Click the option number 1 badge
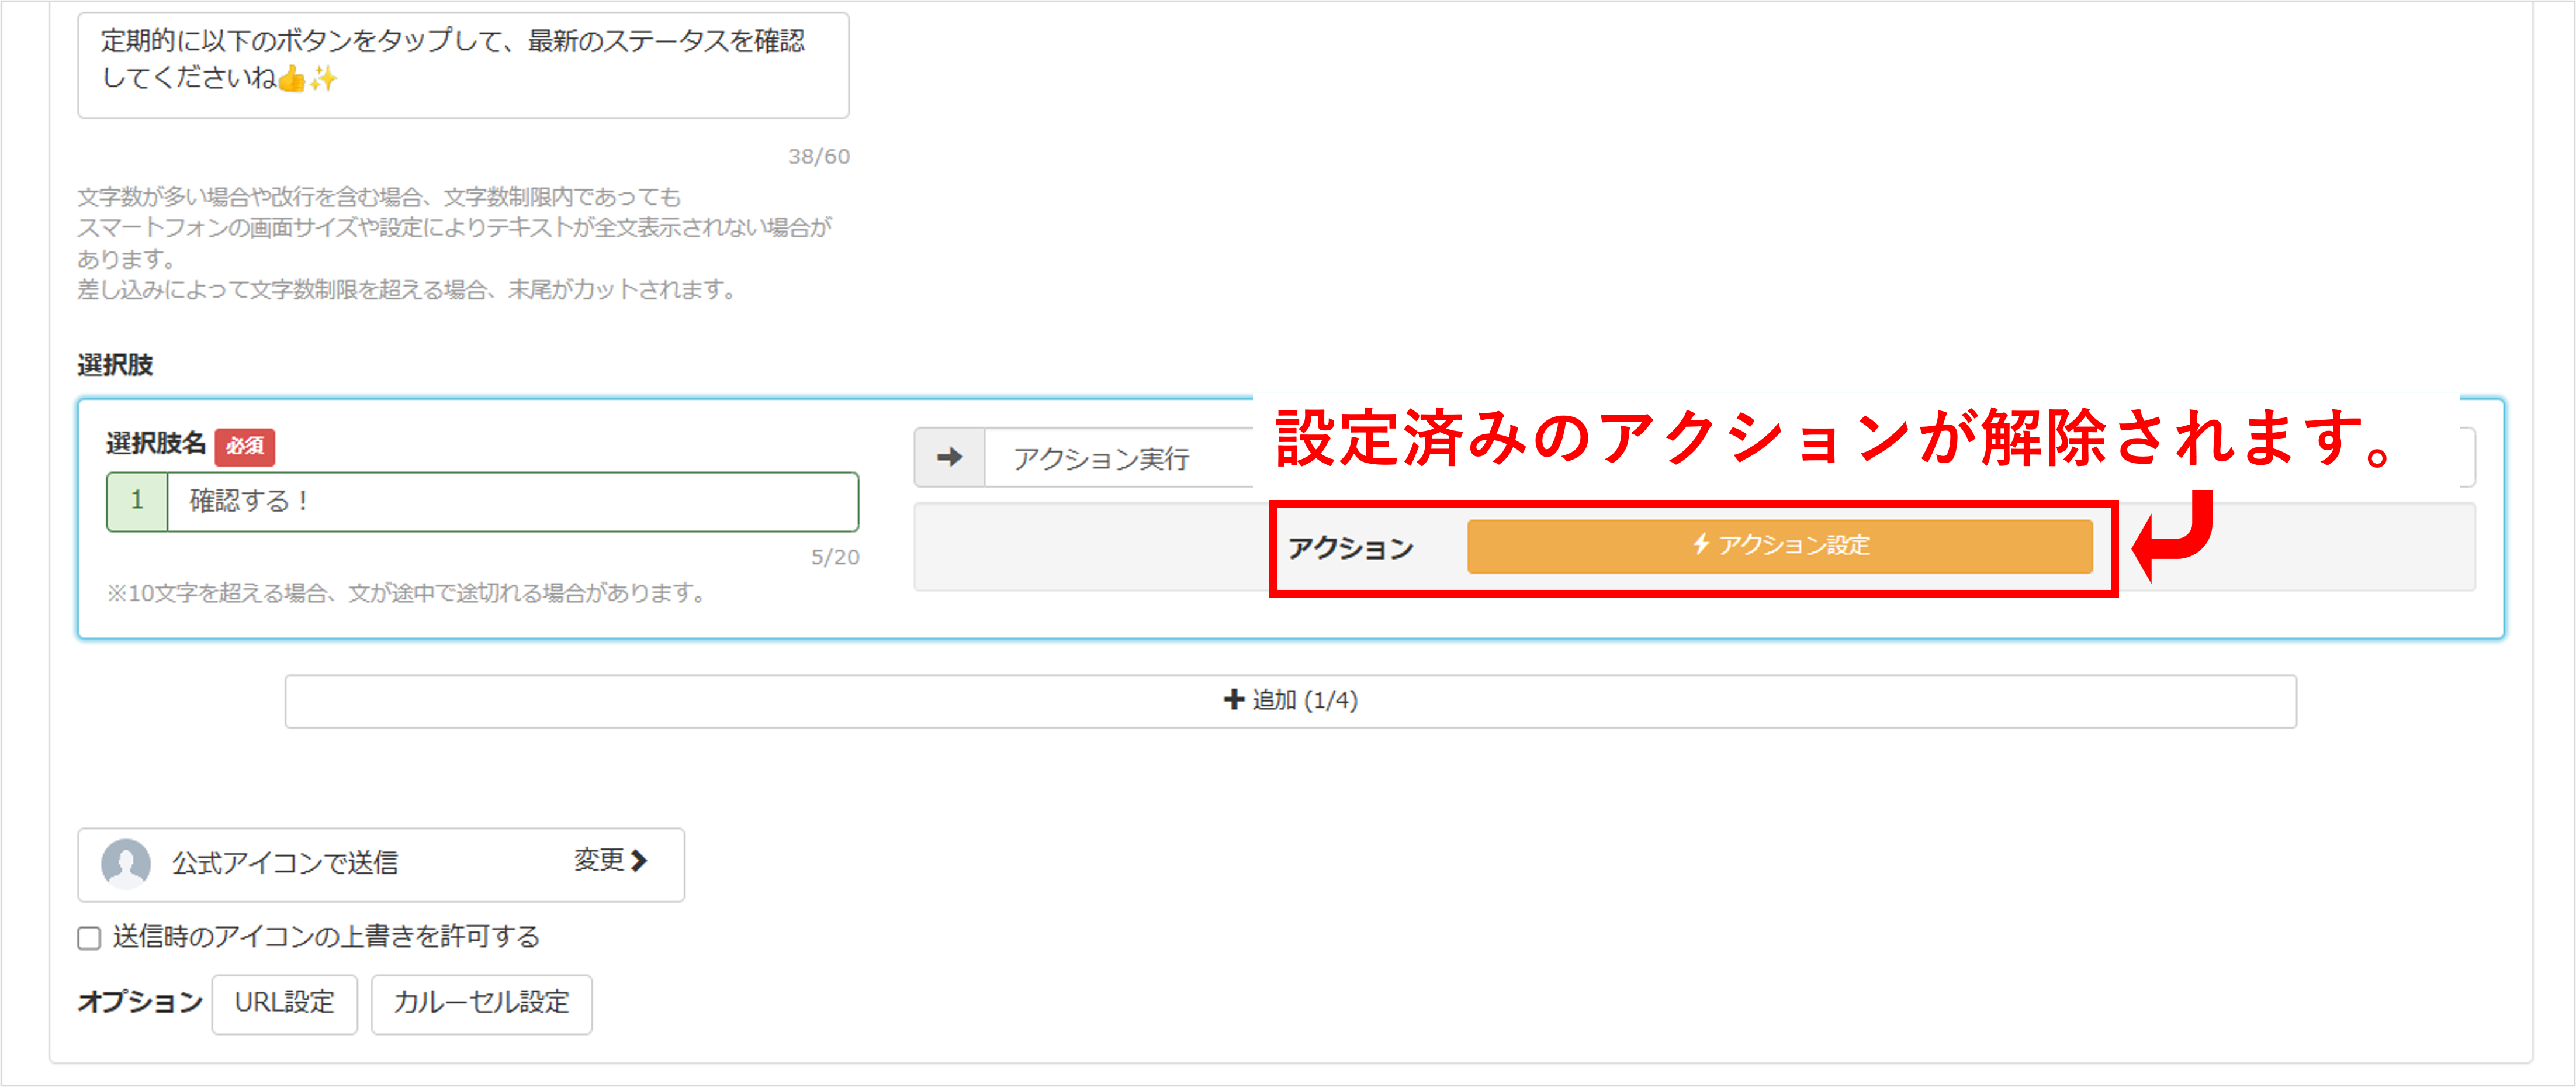This screenshot has width=2576, height=1087. (x=137, y=502)
